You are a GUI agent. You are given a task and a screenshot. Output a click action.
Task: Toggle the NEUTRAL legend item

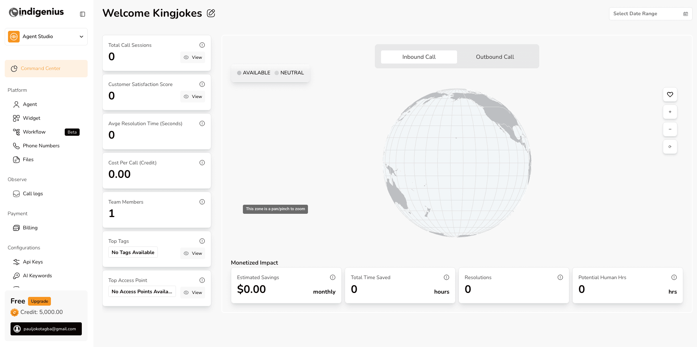pyautogui.click(x=289, y=73)
